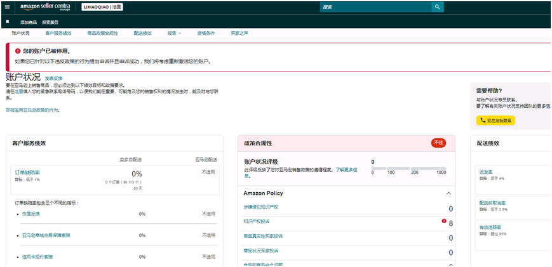552x267 pixels.
Task: Open 知识产权投诉 policy link
Action: click(256, 222)
